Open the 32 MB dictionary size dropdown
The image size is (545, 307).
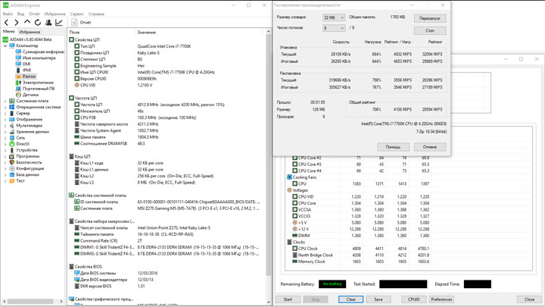334,17
